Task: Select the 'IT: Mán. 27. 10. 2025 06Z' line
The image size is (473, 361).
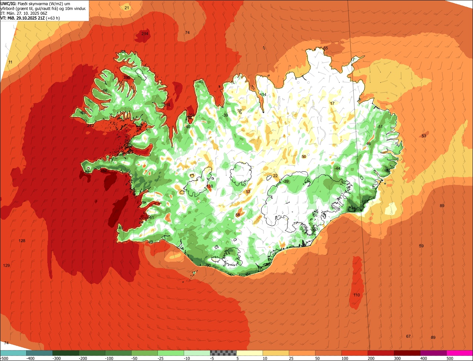Action: click(x=24, y=13)
